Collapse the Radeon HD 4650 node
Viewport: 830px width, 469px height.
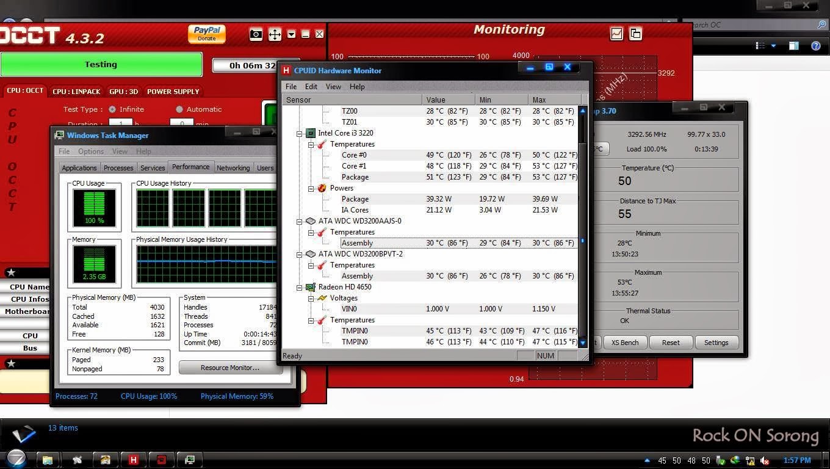(300, 287)
